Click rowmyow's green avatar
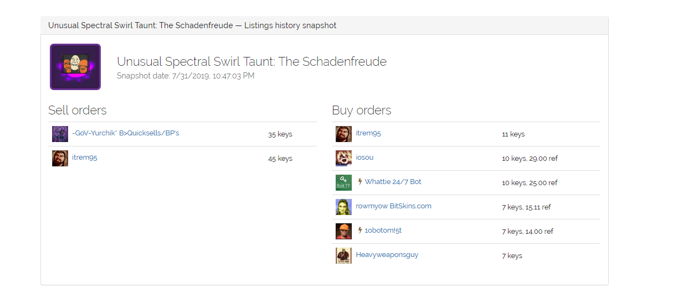673x304 pixels. 343,207
